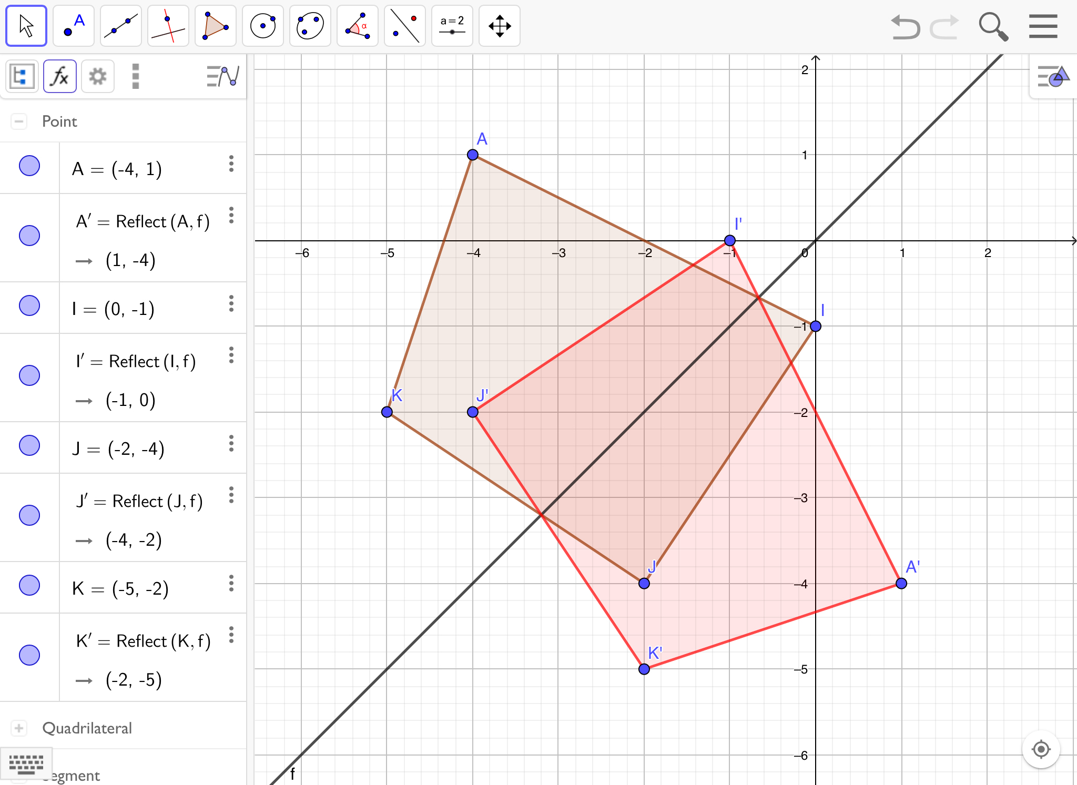This screenshot has height=785, width=1077.
Task: Open the virtual keyboard
Action: pos(26,763)
